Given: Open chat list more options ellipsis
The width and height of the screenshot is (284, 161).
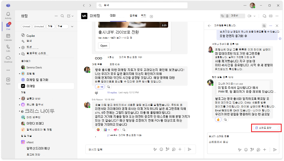Looking at the screenshot, I should tap(56, 16).
